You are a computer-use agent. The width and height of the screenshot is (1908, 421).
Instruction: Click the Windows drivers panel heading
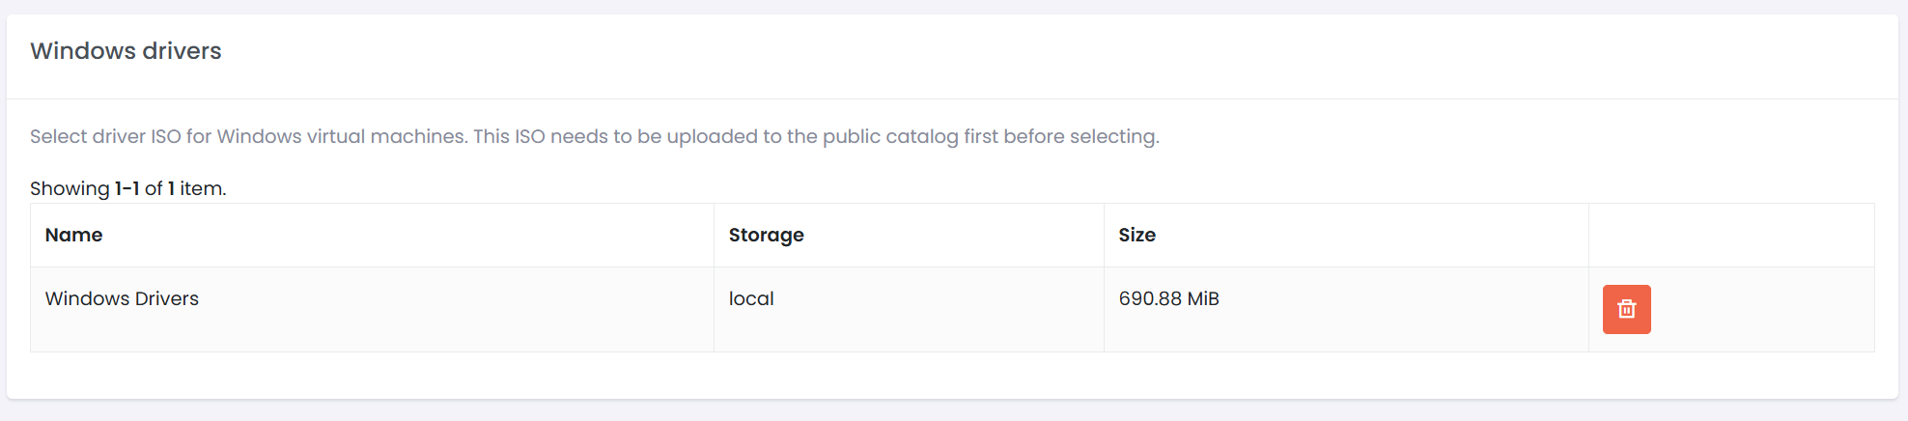(126, 50)
